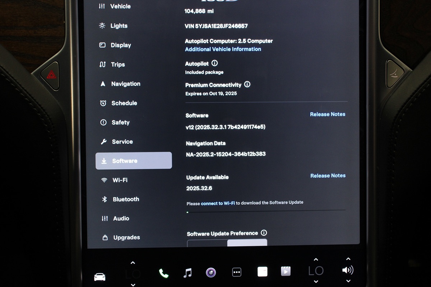Image resolution: width=431 pixels, height=287 pixels.
Task: Activate the hazard lights button
Action: coord(51,75)
